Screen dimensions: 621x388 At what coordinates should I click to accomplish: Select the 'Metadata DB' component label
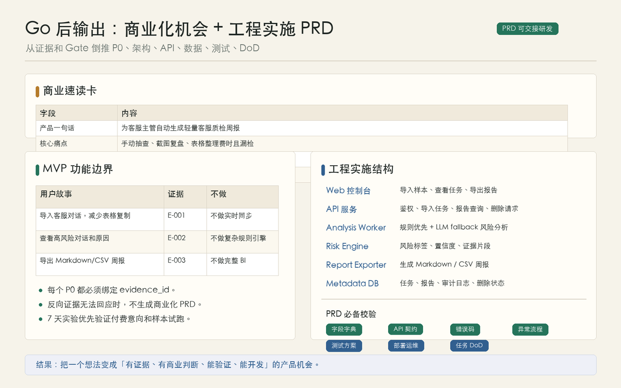[x=352, y=283]
